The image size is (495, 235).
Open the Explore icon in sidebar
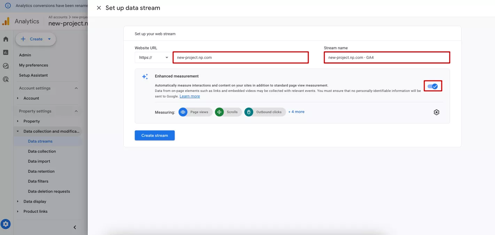click(x=6, y=66)
